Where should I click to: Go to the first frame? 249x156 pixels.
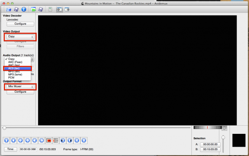coord(77,140)
